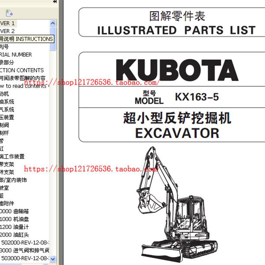Click the KX163-5 model text on page
This screenshot has width=265, height=265.
[197, 97]
